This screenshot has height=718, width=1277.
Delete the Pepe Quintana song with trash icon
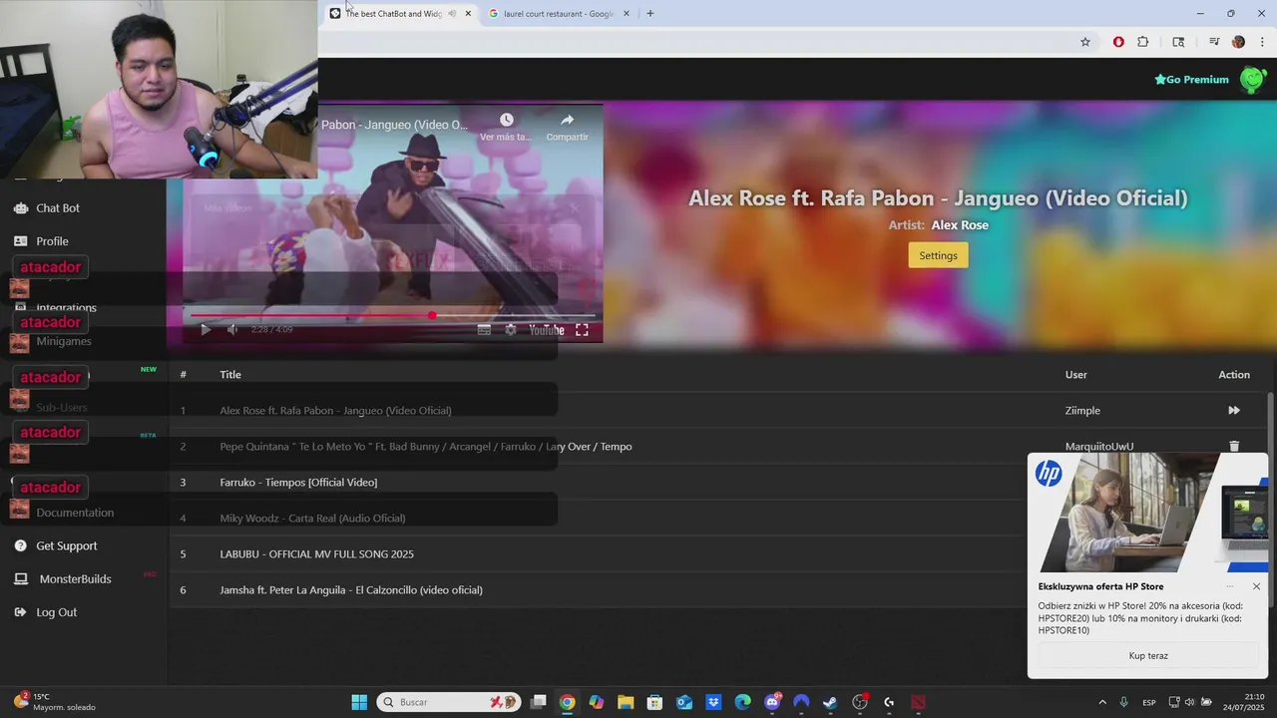click(1234, 446)
